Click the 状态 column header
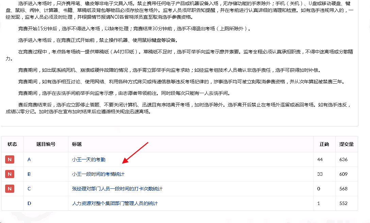 12,144
